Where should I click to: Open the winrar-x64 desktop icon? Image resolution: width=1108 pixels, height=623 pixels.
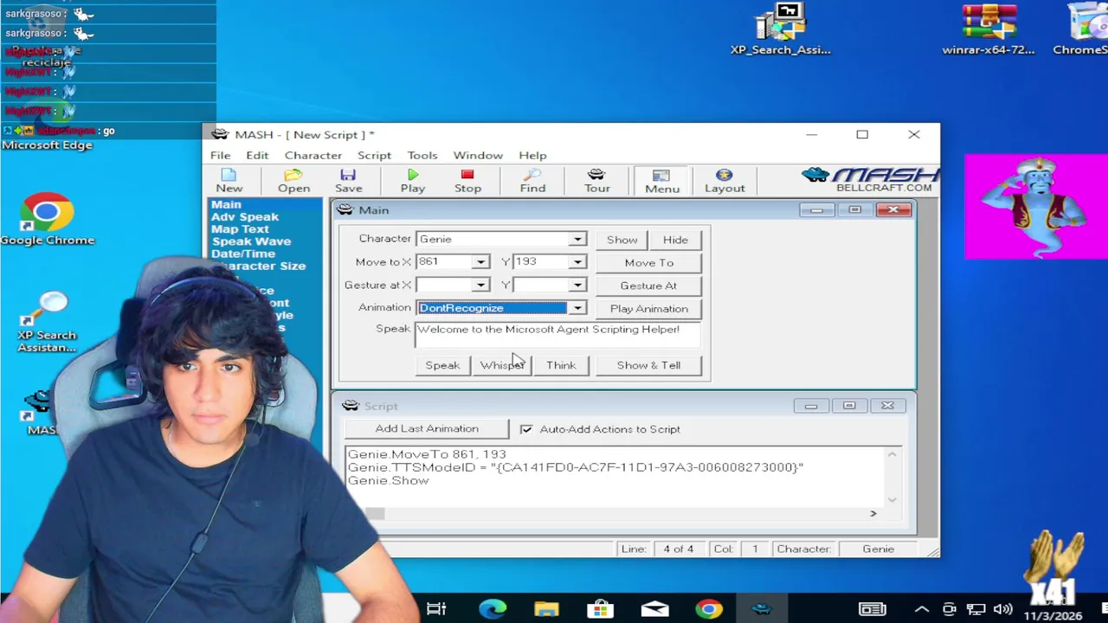(x=989, y=29)
